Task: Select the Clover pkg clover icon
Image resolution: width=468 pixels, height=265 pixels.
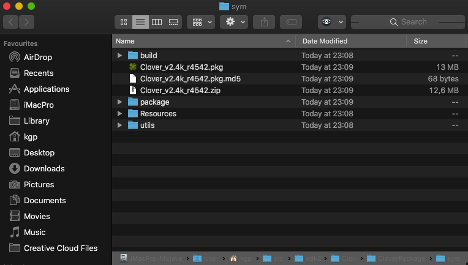Action: click(x=133, y=67)
